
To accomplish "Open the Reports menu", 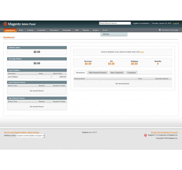I will coord(86,30).
